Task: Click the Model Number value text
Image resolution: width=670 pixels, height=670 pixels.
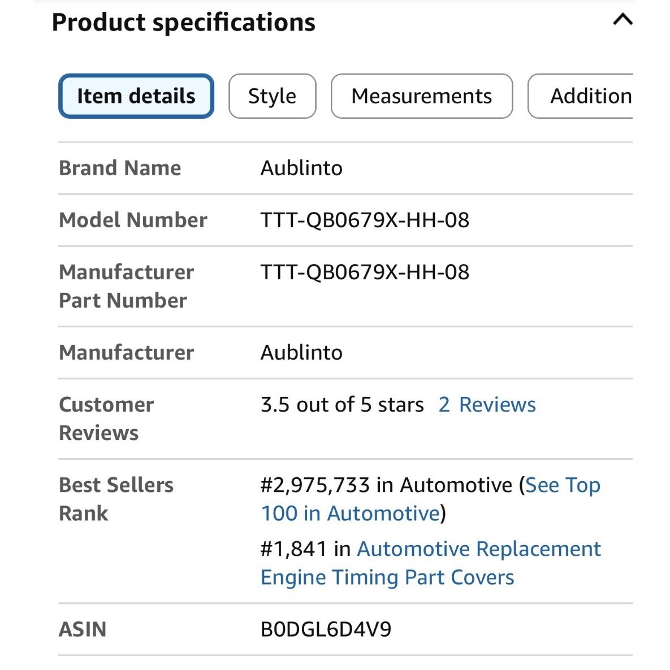Action: (x=365, y=221)
